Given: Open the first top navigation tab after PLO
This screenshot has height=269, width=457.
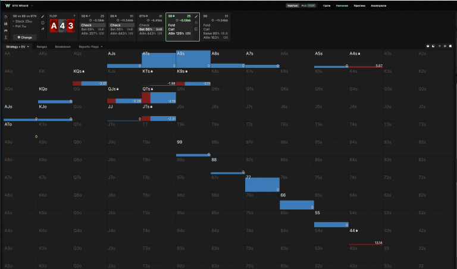Looking at the screenshot, I should tap(327, 5).
